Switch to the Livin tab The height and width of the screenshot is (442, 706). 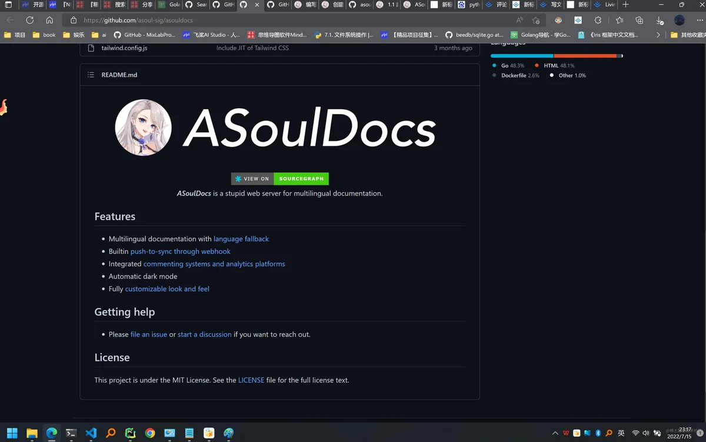pyautogui.click(x=604, y=5)
